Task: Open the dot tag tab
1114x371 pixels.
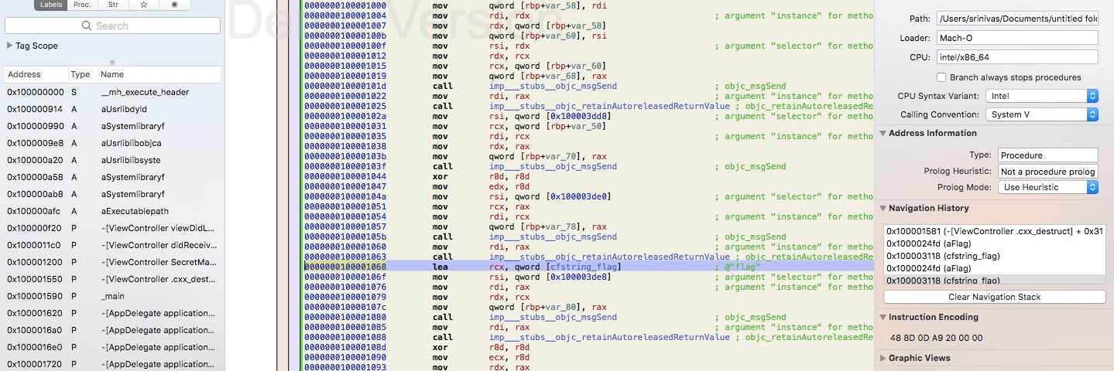Action: pyautogui.click(x=173, y=5)
